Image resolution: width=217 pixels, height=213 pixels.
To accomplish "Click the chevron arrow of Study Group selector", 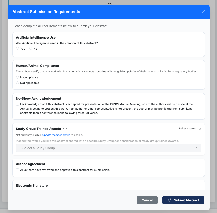I will pyautogui.click(x=197, y=148).
